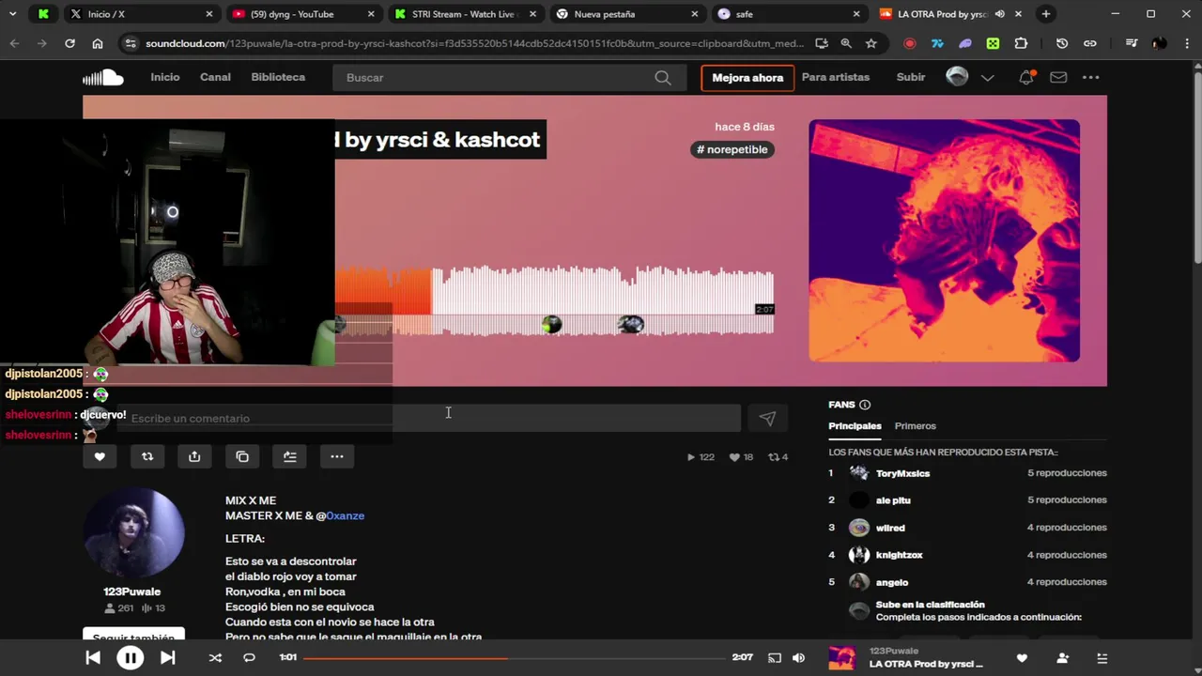Follow the artist from the player bar icon
Viewport: 1202px width, 676px height.
(x=1062, y=658)
